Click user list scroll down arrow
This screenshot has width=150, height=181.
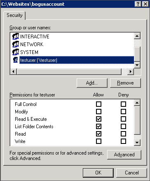pos(137,65)
